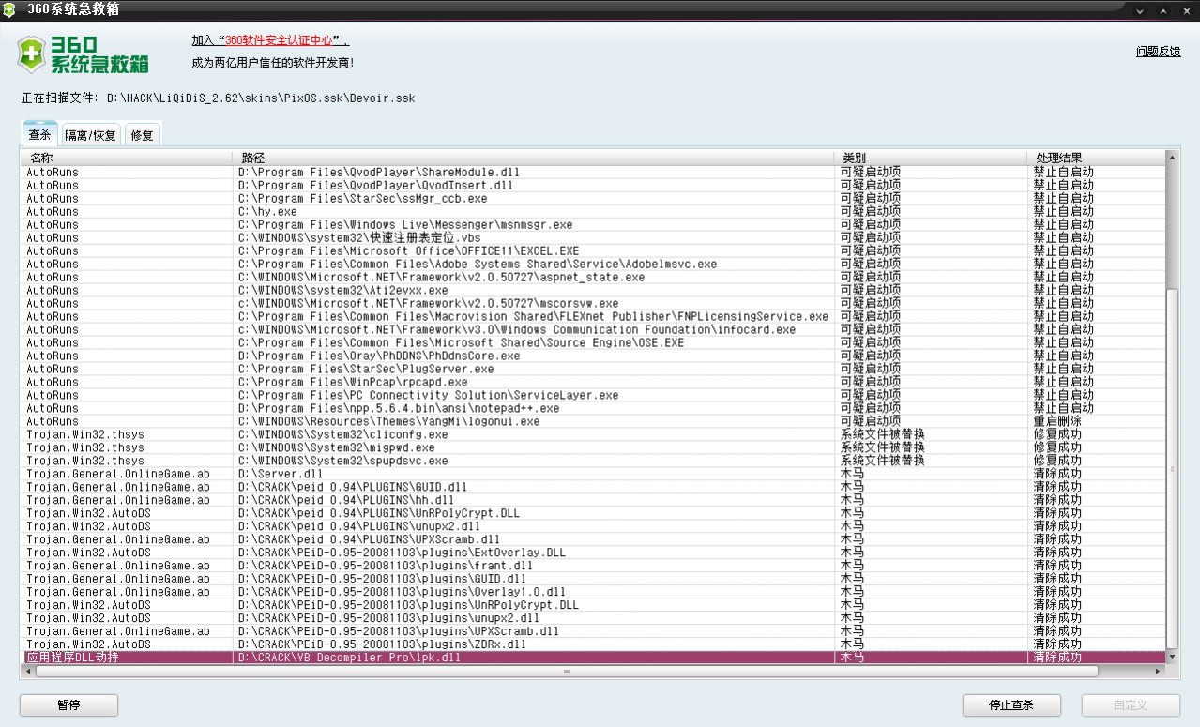Switch to the 修复 tab
Viewport: 1200px width, 727px height.
coord(142,135)
